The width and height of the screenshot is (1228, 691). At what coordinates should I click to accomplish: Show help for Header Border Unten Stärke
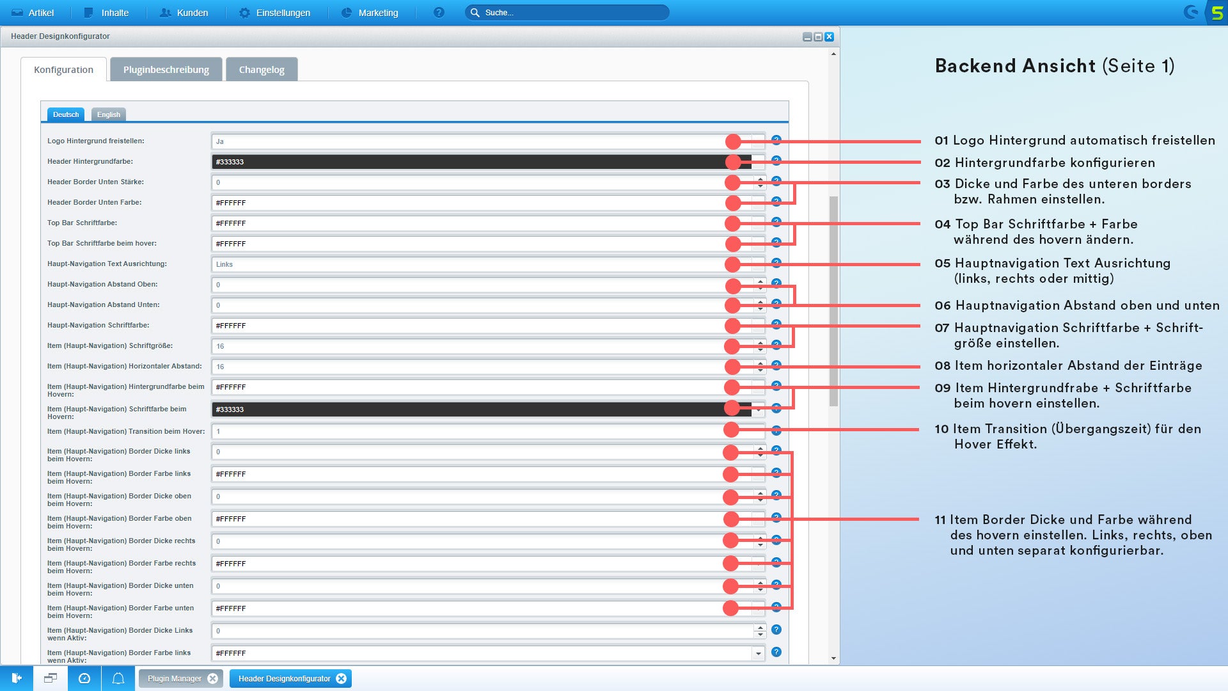(776, 181)
